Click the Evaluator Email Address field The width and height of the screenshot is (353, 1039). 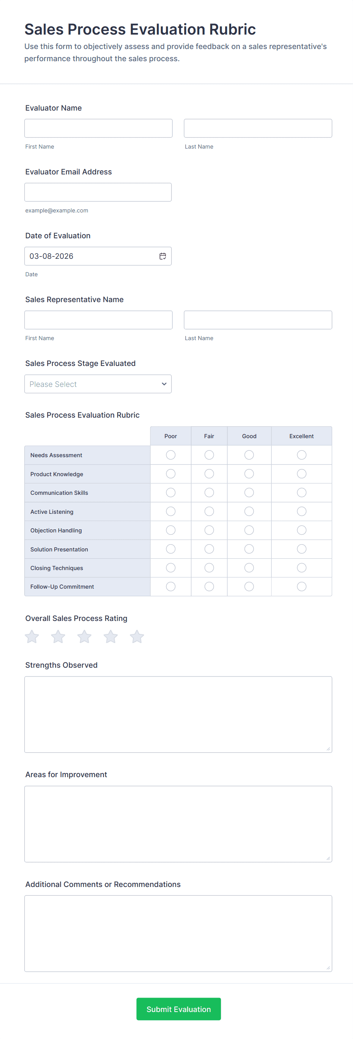click(98, 192)
